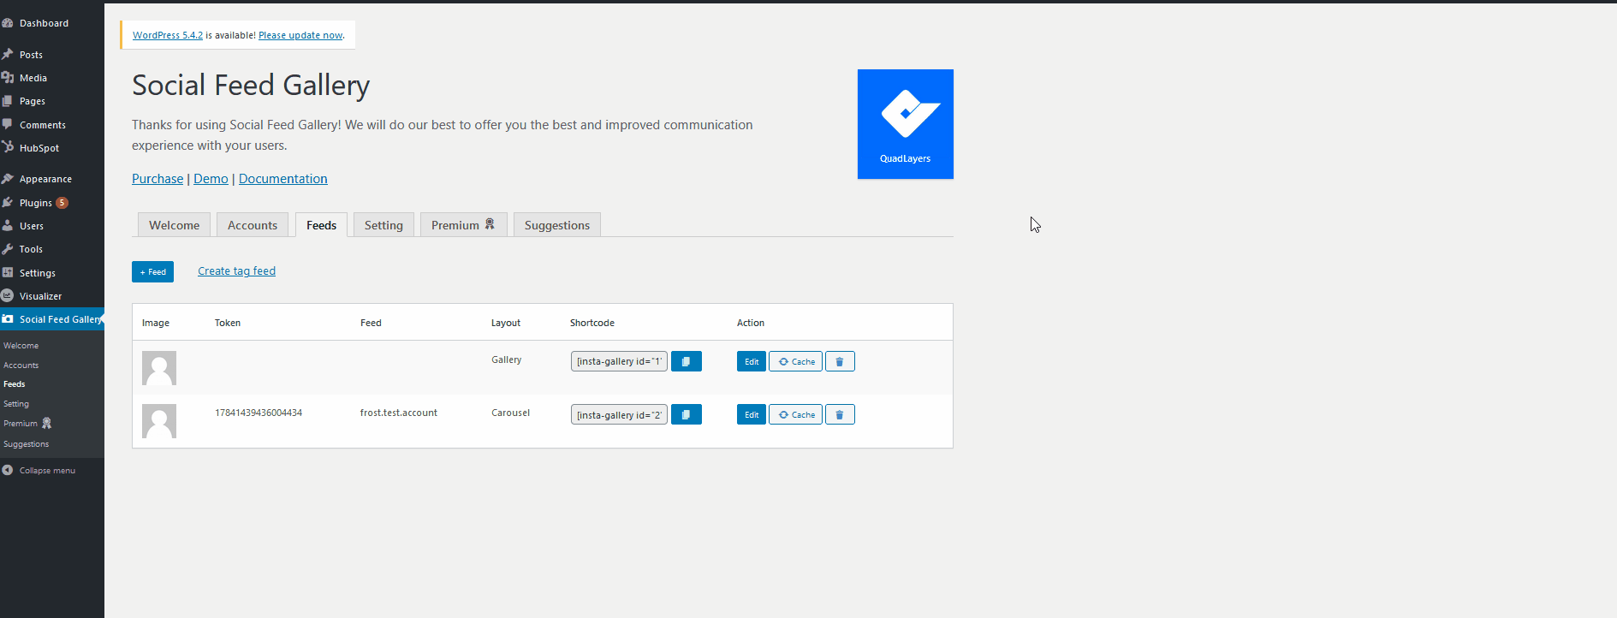This screenshot has width=1617, height=618.
Task: Click the WordPress 5.4.2 link
Action: (x=168, y=35)
